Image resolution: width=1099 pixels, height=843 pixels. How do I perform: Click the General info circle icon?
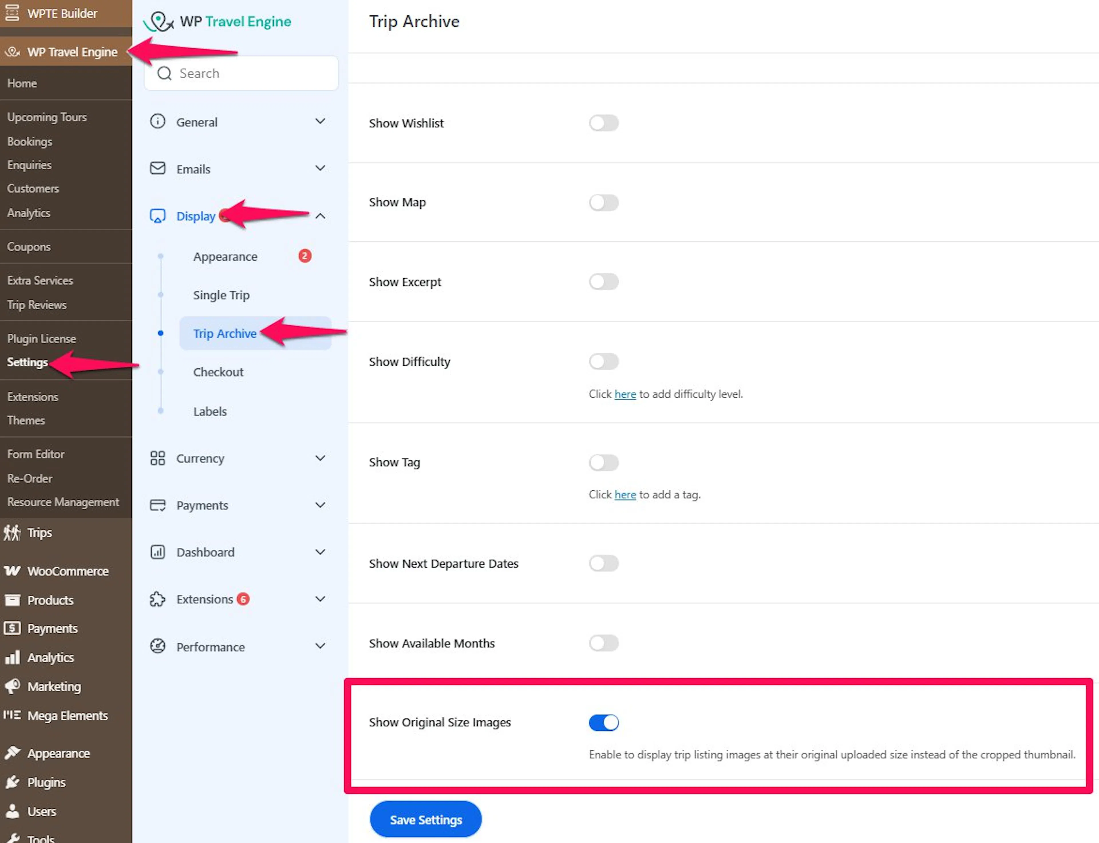pyautogui.click(x=158, y=122)
